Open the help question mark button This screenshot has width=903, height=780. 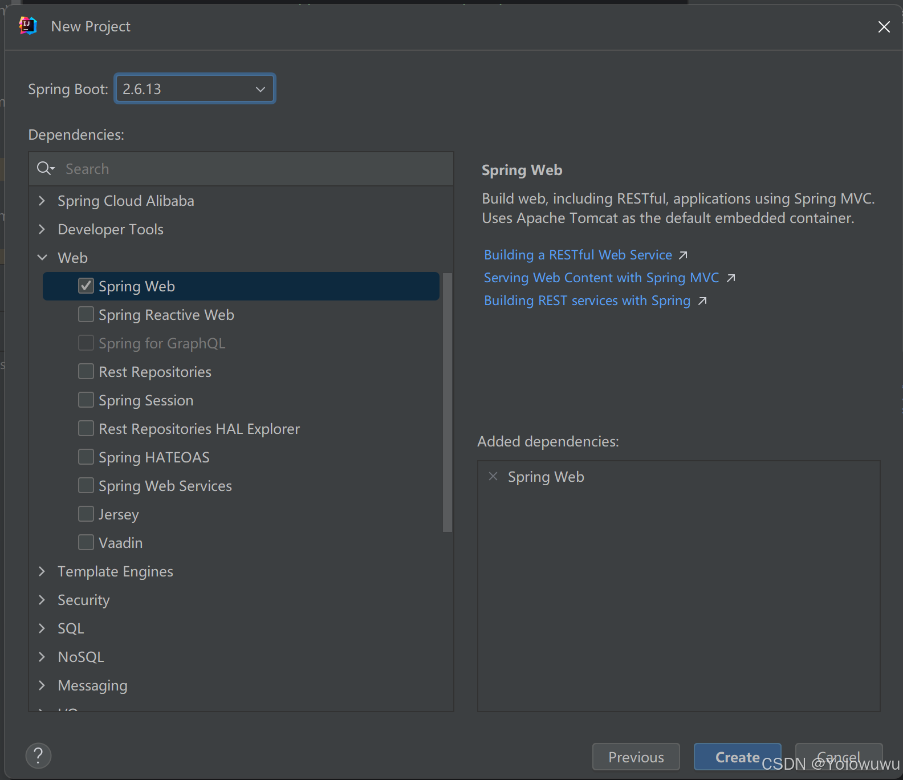point(38,756)
